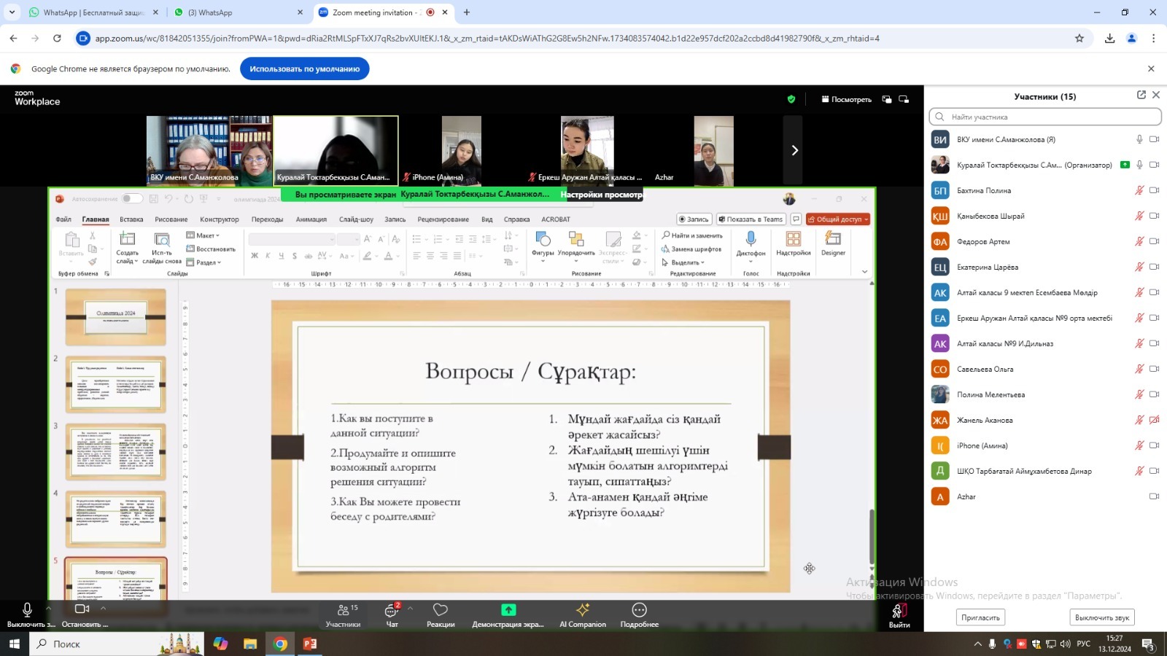Open Настройки просмотра view options dropdown
1167x656 pixels.
[602, 195]
